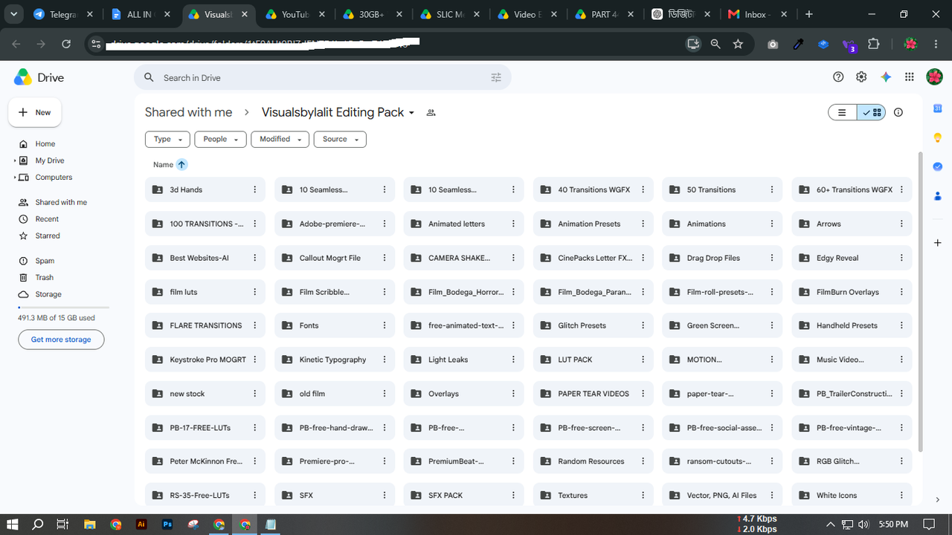This screenshot has height=535, width=952.
Task: Open the Gemini sparkle icon
Action: [886, 77]
